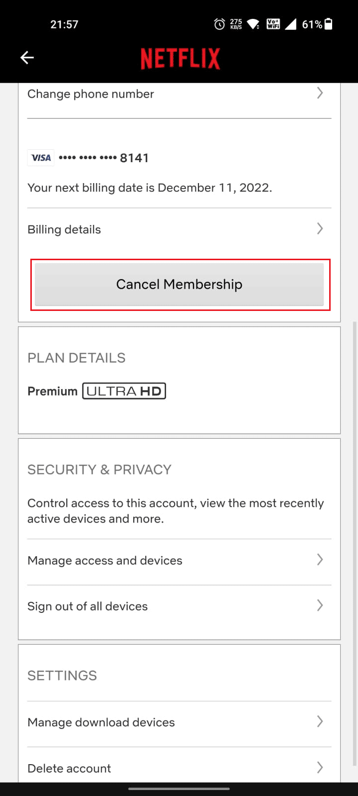The image size is (358, 796).
Task: Tap the VoWiFi status icon
Action: (x=273, y=24)
